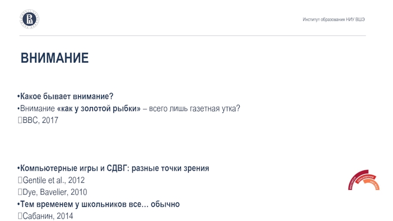This screenshot has height=221, width=393.
Task: Click the square glyph before "Gentile et al."
Action: 20,180
